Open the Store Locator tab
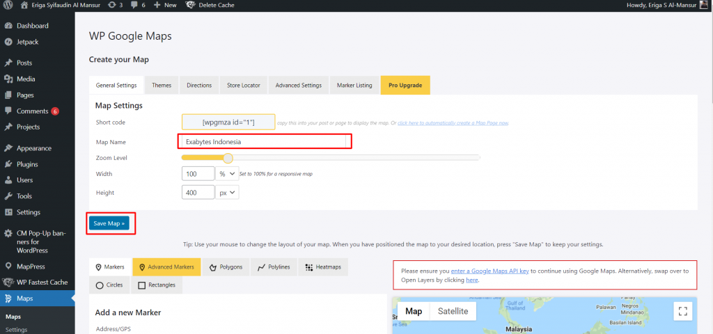Viewport: 713px width, 334px height. (244, 86)
